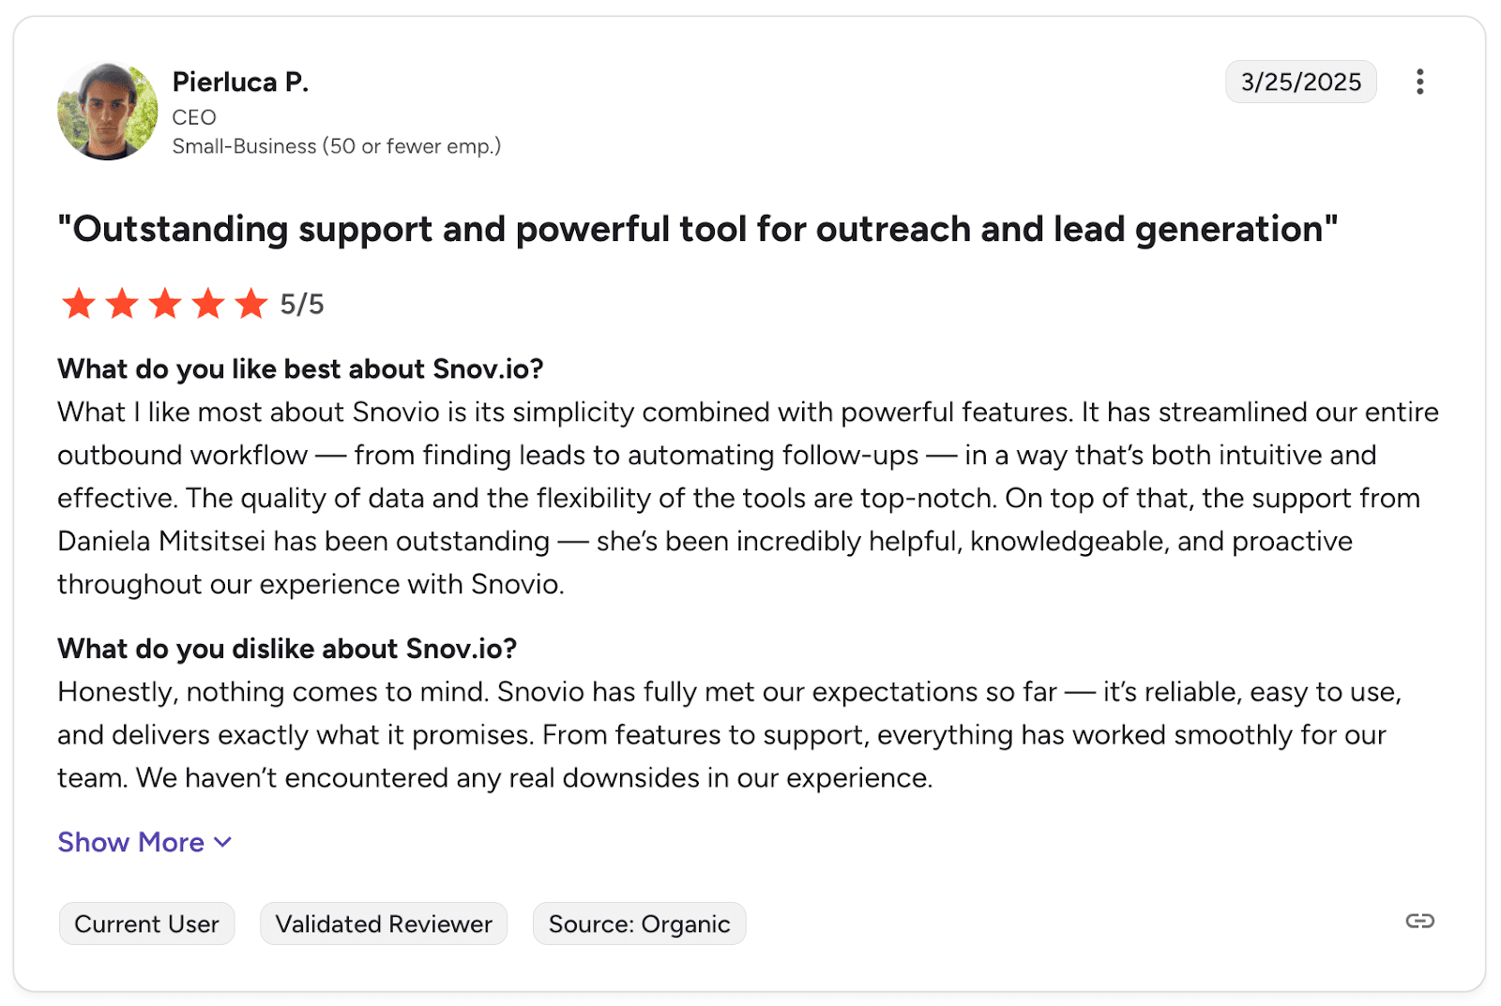Viewport: 1501px width, 1006px height.
Task: Click the Small-Business company size label
Action: click(x=336, y=145)
